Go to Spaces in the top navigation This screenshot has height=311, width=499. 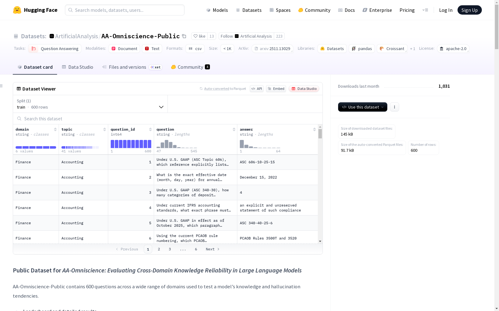(x=280, y=10)
